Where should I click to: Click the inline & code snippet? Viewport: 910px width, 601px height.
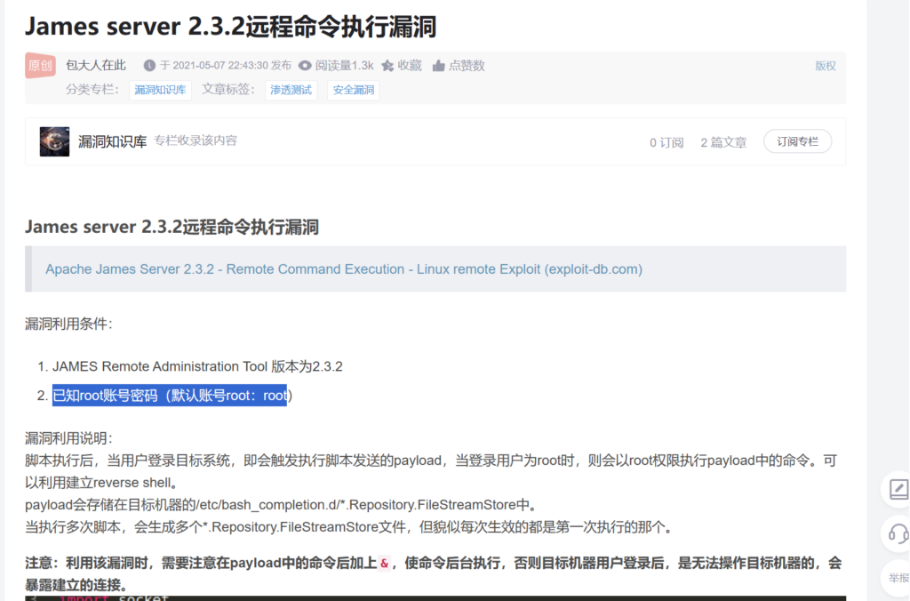(384, 564)
